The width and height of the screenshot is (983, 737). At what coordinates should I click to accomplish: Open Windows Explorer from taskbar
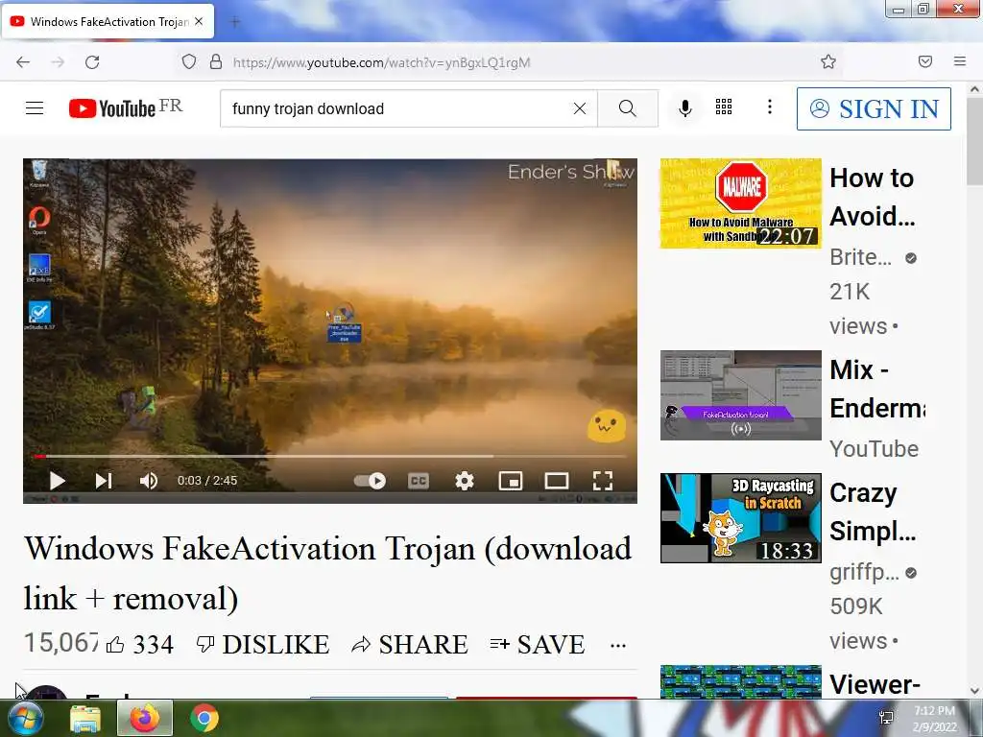pos(85,718)
